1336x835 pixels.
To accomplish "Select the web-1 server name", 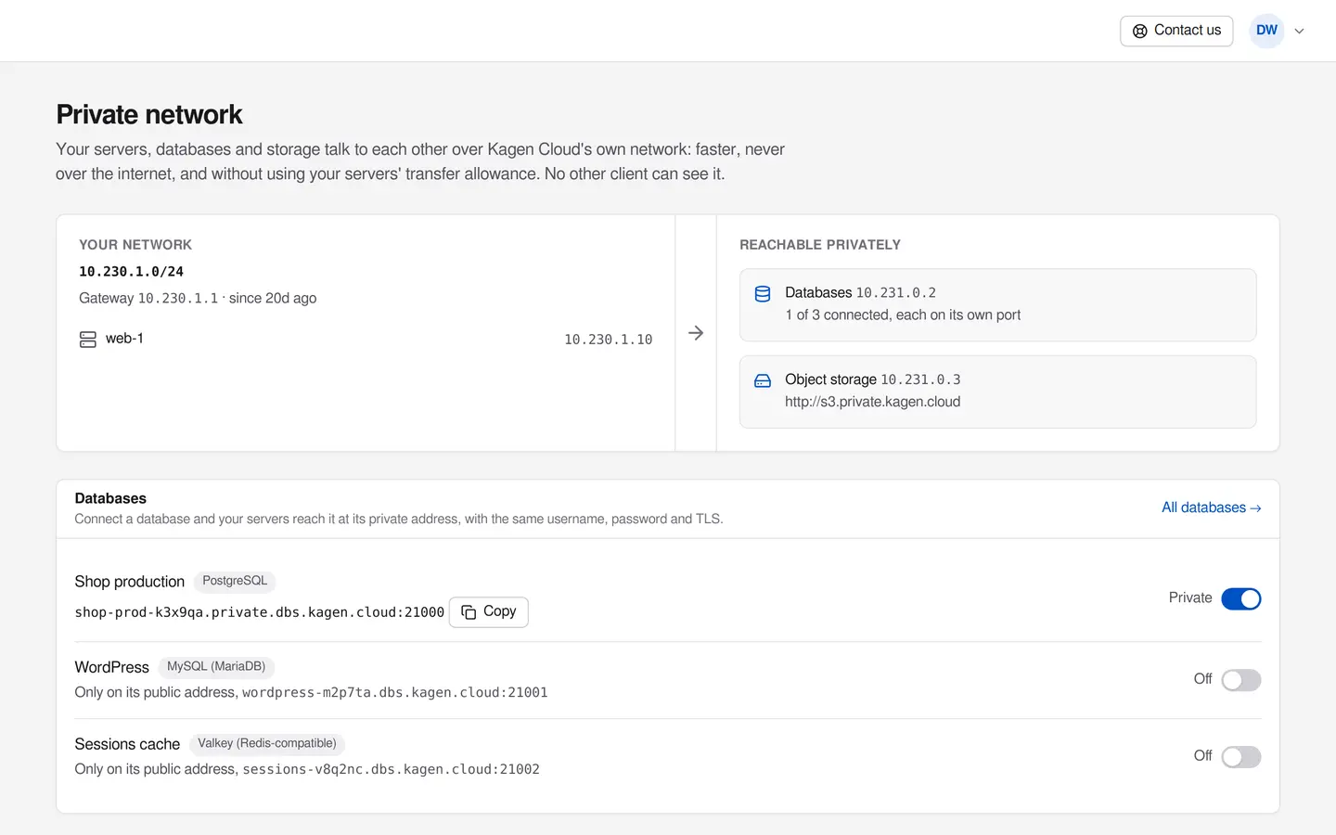I will [124, 339].
